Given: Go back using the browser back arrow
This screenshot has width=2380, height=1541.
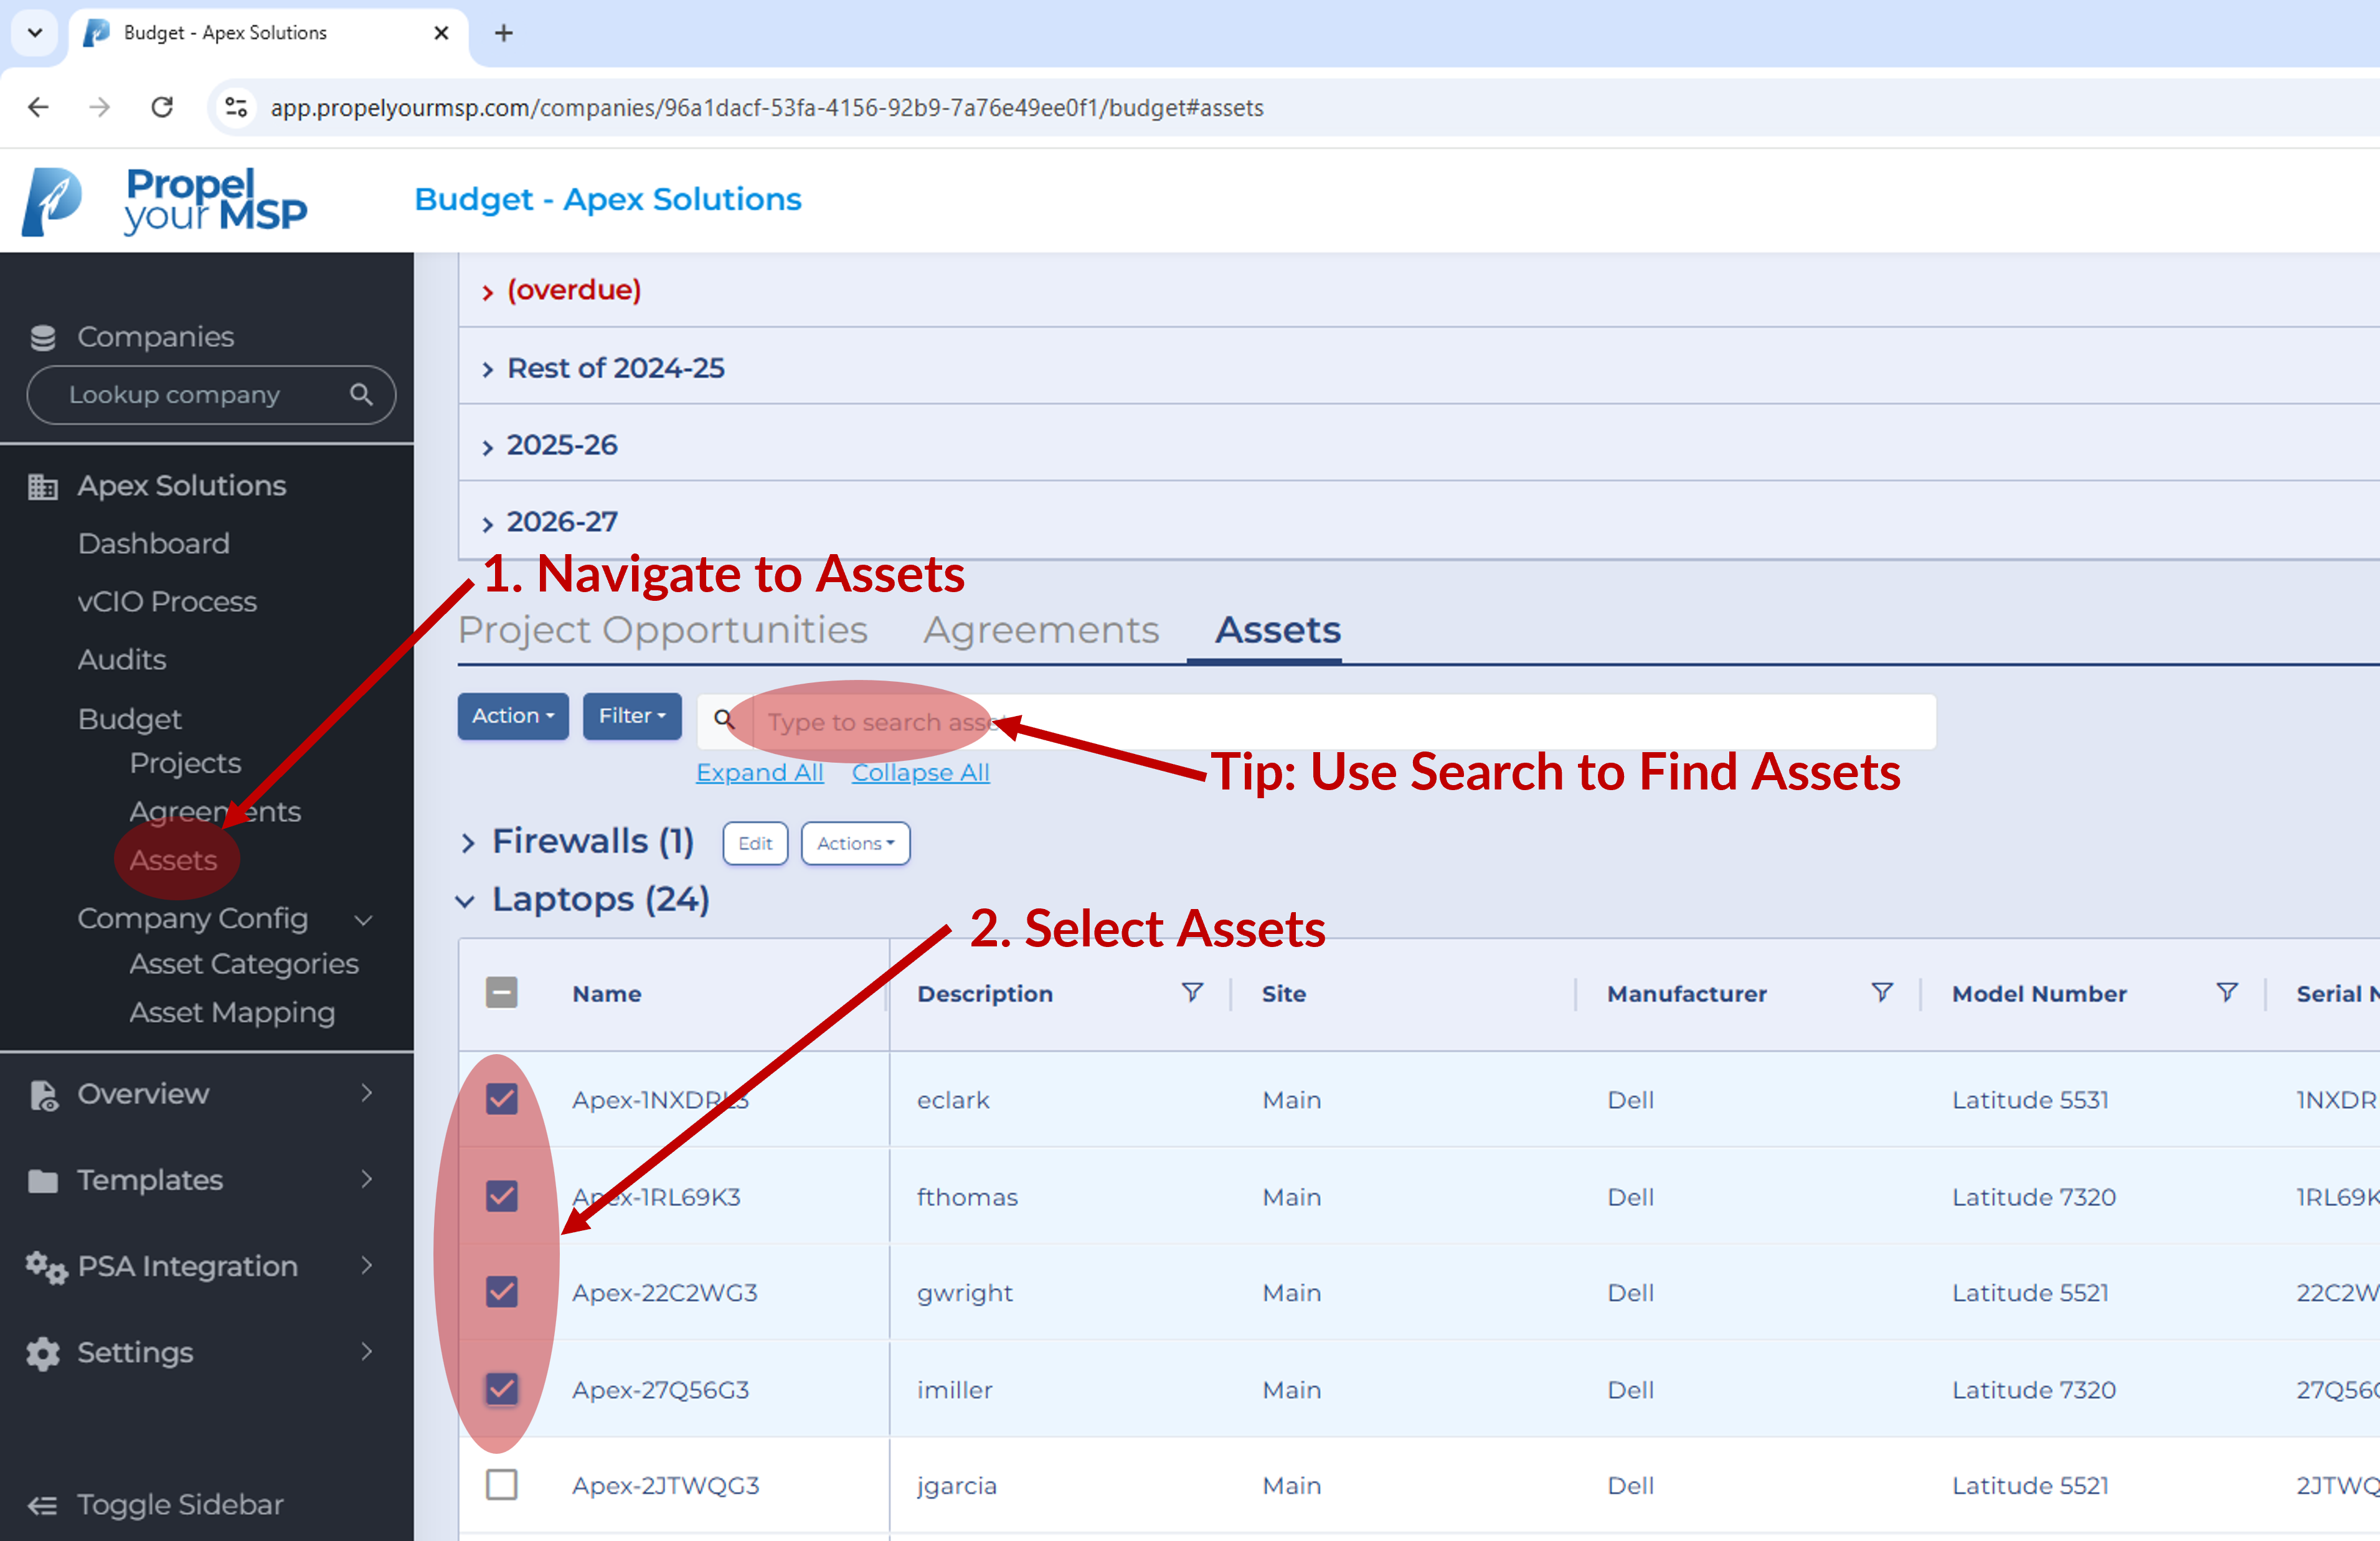Looking at the screenshot, I should click(x=38, y=107).
